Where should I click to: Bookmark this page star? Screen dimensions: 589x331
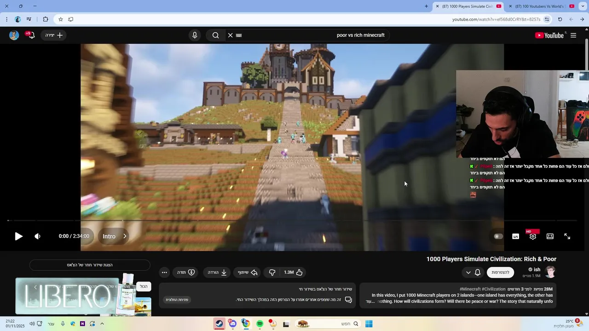(60, 19)
